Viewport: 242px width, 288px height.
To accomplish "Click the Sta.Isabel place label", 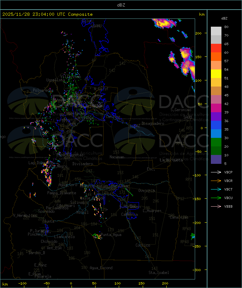I will (159, 273).
